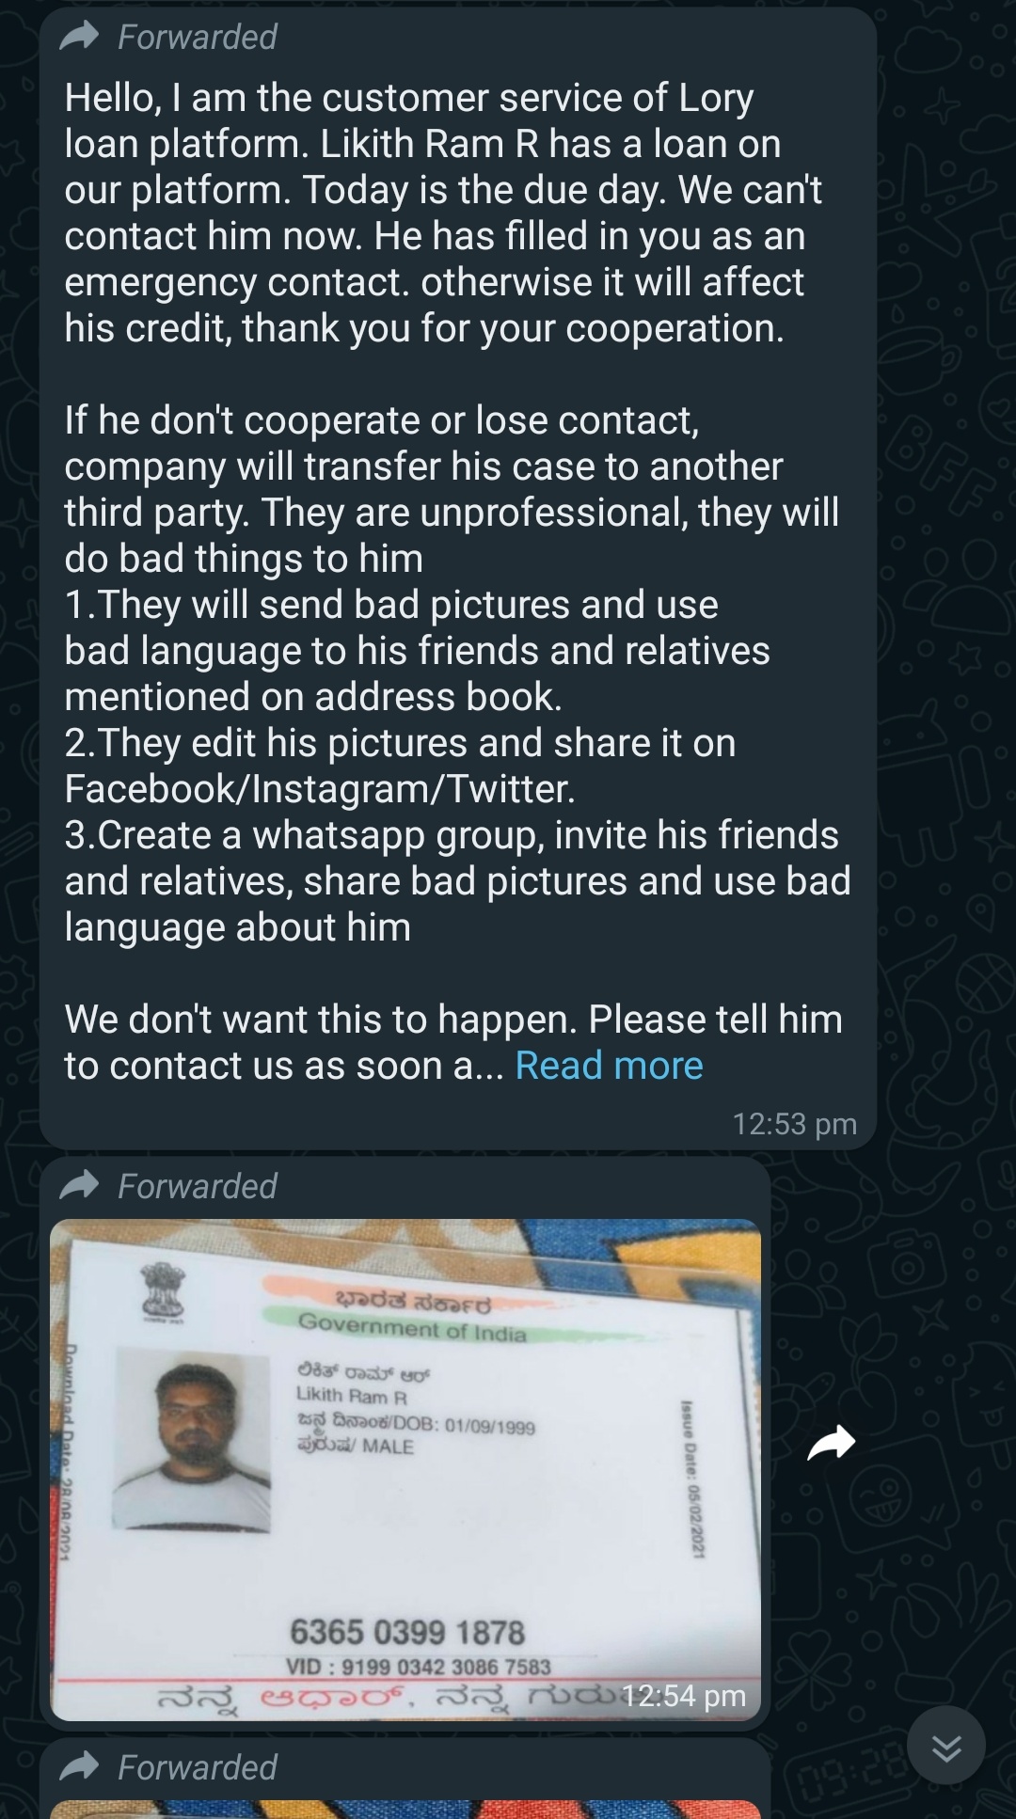Tap the forwarded arrow icon on the loan message
Viewport: 1016px width, 1819px height.
tap(79, 37)
